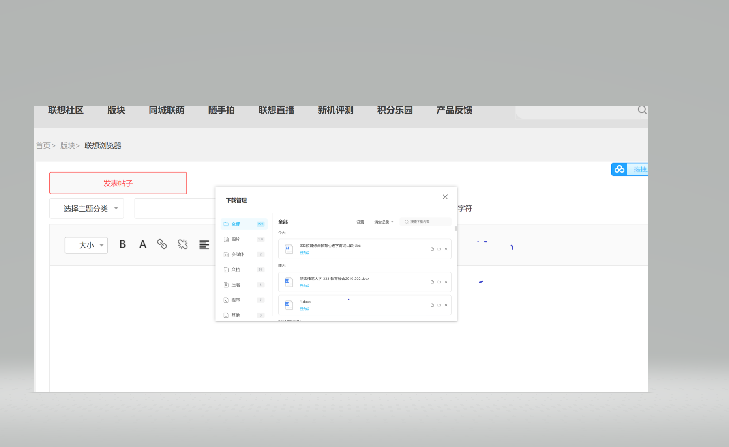This screenshot has height=447, width=729.
Task: Open 联想直播 nav item
Action: click(x=276, y=110)
